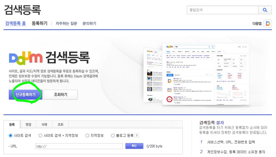Click the search magnifier icon button
The width and height of the screenshot is (276, 157).
(265, 10)
